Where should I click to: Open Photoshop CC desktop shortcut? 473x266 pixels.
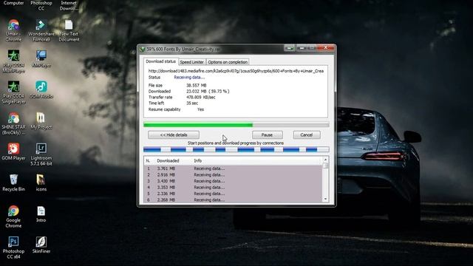point(41,5)
